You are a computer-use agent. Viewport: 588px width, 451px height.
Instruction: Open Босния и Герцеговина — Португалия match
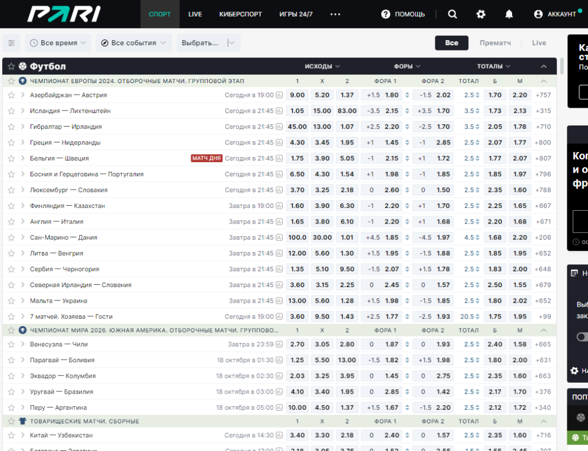pos(87,174)
